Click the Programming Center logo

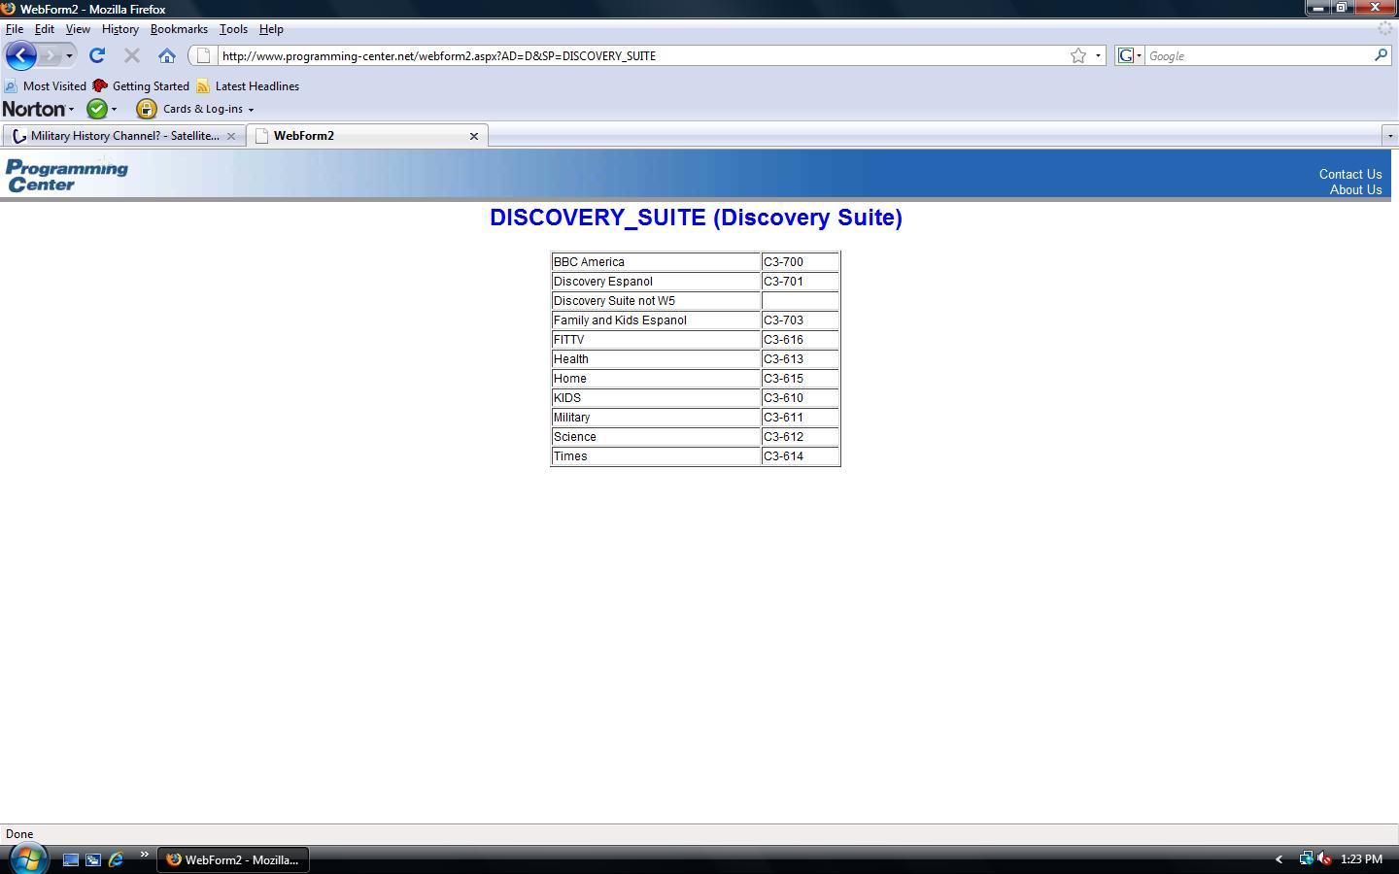pyautogui.click(x=67, y=176)
